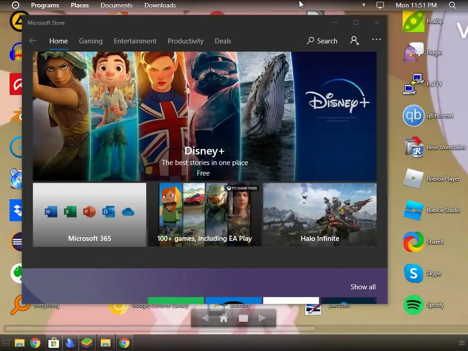
Task: Open the account sign-in icon
Action: click(355, 40)
